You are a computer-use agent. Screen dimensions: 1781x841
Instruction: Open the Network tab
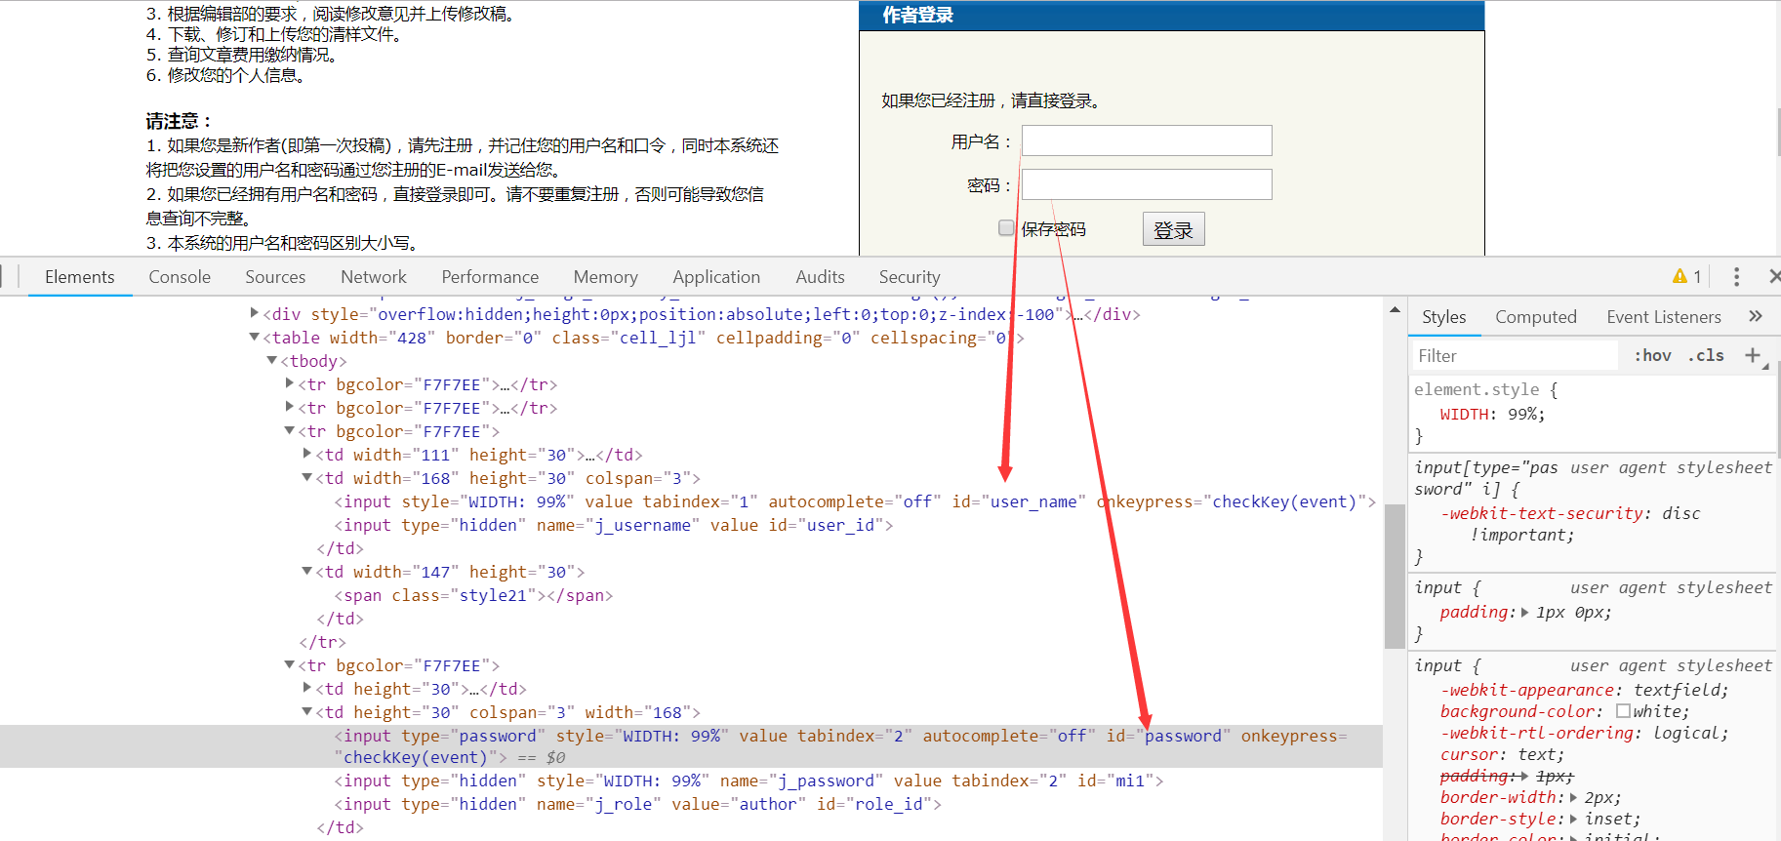point(374,277)
